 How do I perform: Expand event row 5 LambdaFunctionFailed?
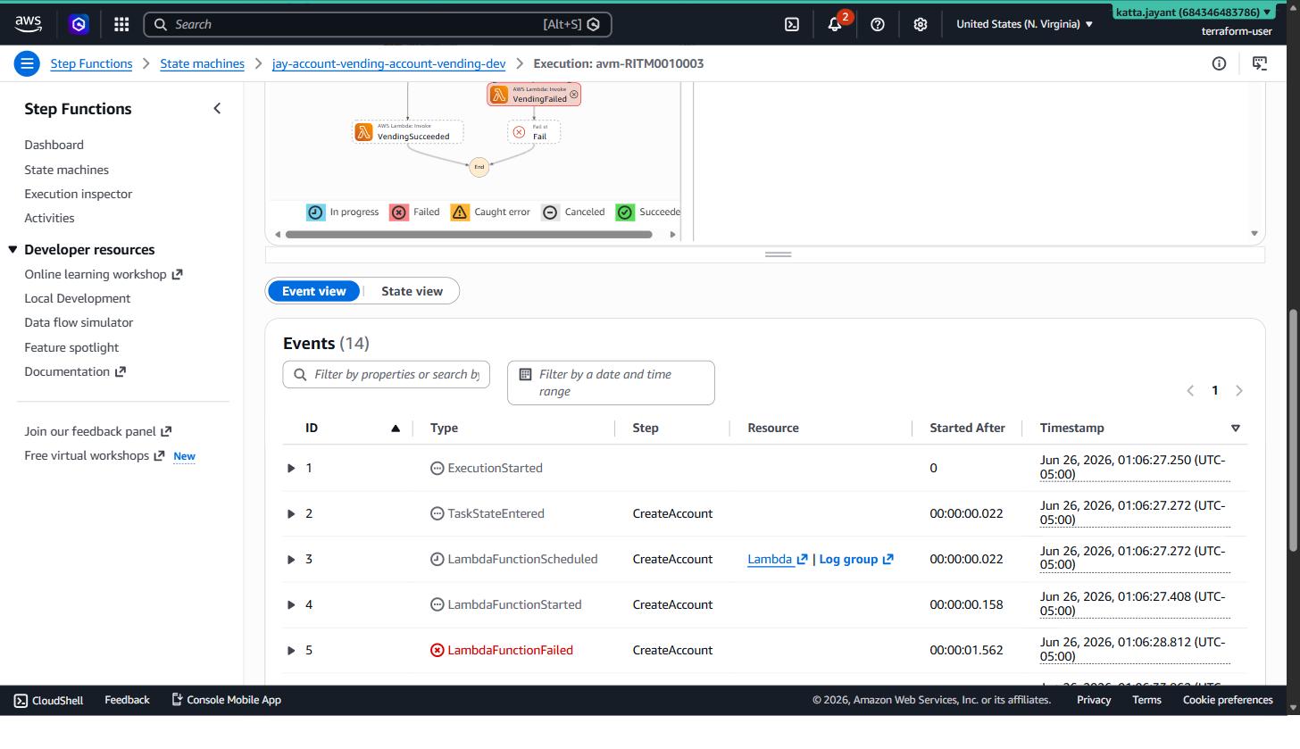pos(291,650)
